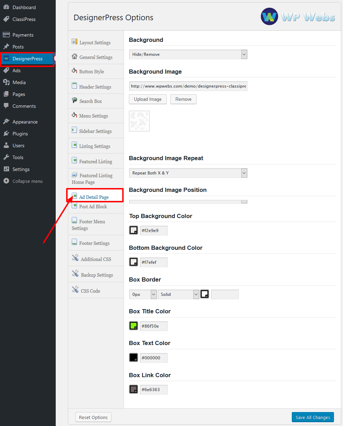Click the Comments bubble icon
The image size is (343, 426).
pyautogui.click(x=6, y=106)
